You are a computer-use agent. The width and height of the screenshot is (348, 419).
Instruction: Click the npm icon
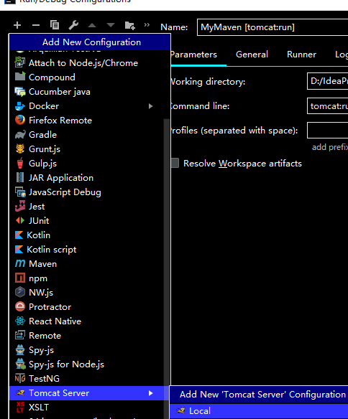pos(20,278)
